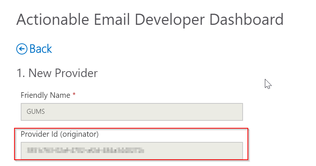
Task: Click the word 'originator' in the label
Action: 79,135
